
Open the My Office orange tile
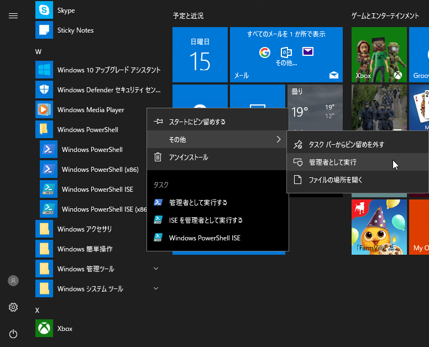click(x=419, y=227)
